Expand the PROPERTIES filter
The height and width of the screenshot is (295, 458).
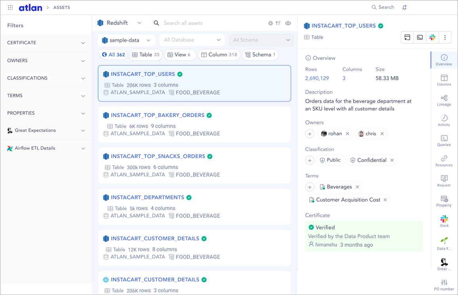click(46, 113)
